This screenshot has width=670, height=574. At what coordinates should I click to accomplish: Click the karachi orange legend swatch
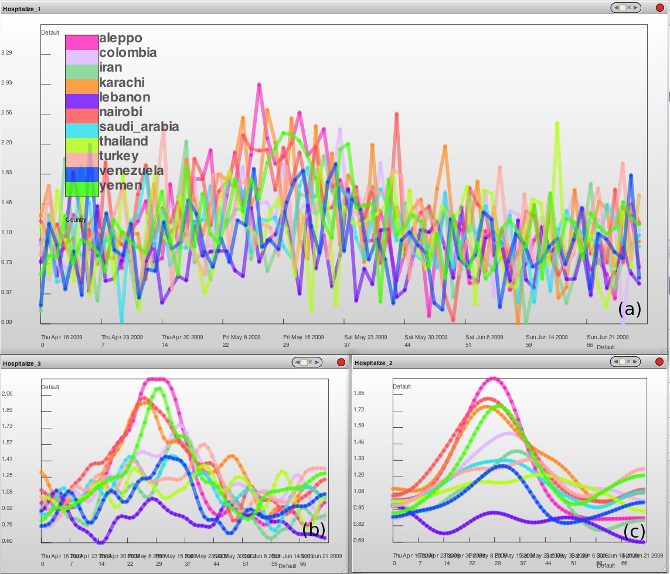tap(81, 86)
